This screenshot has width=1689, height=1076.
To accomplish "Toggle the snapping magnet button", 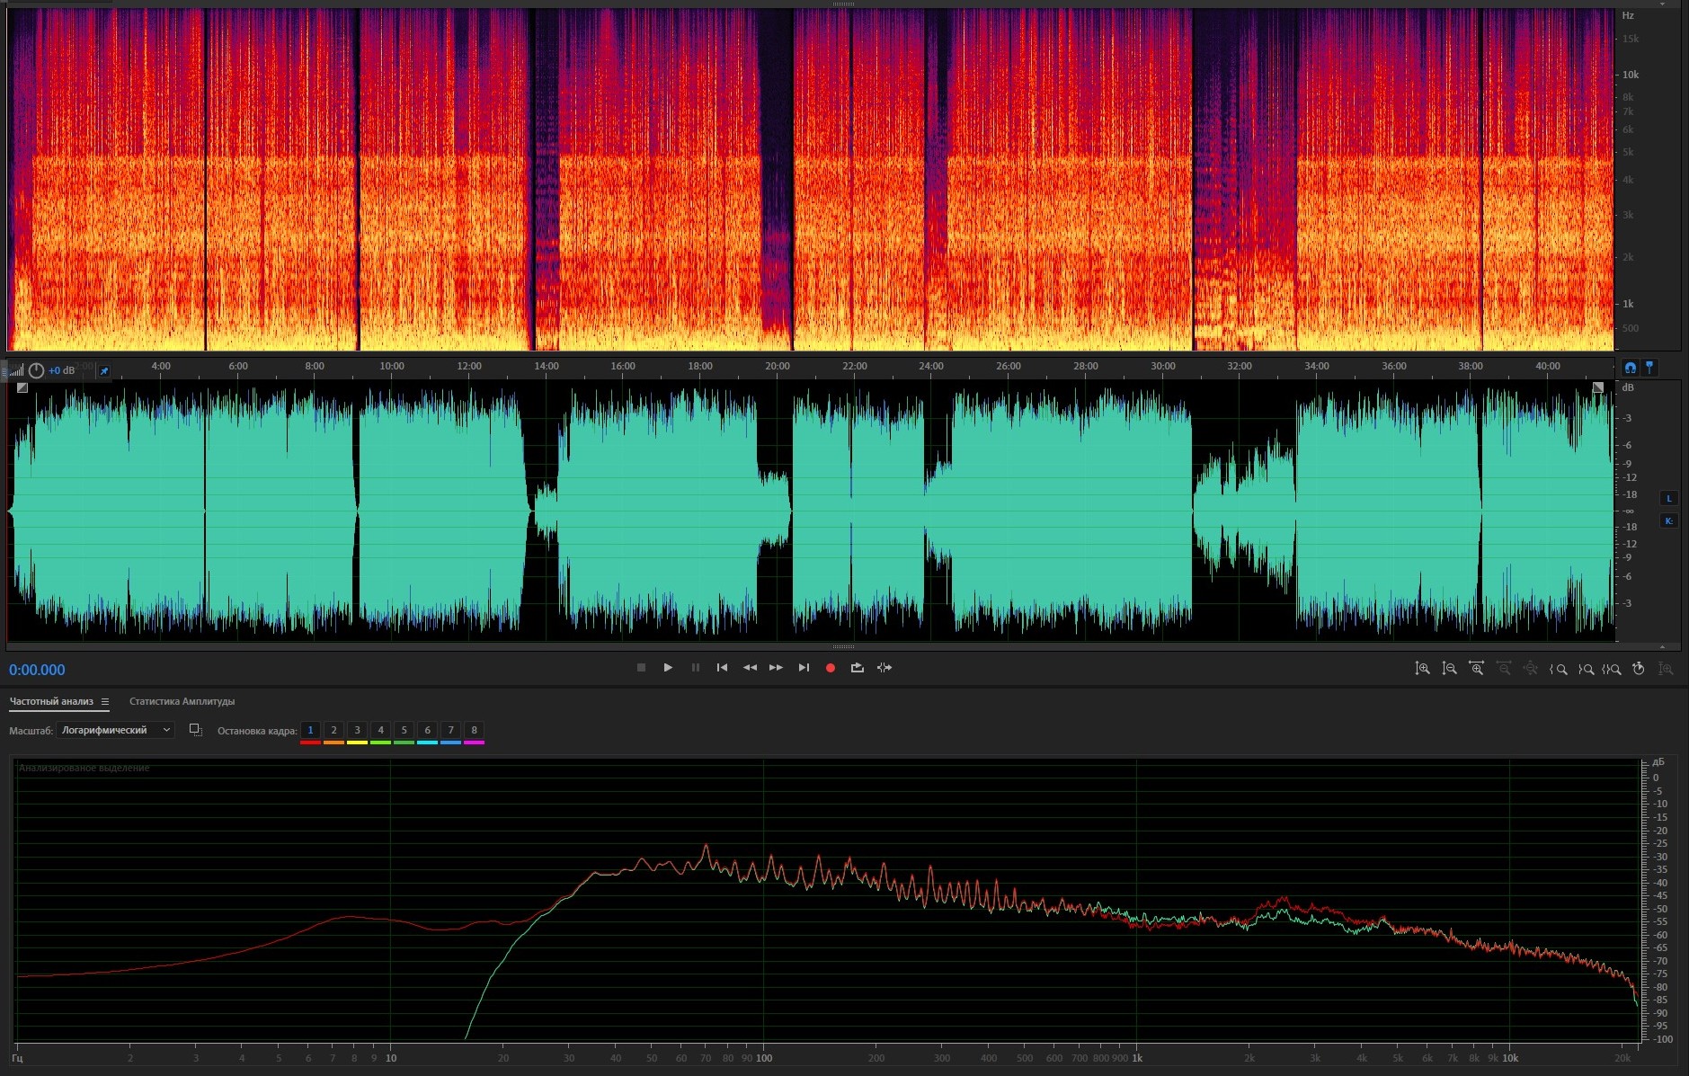I will tap(1630, 368).
